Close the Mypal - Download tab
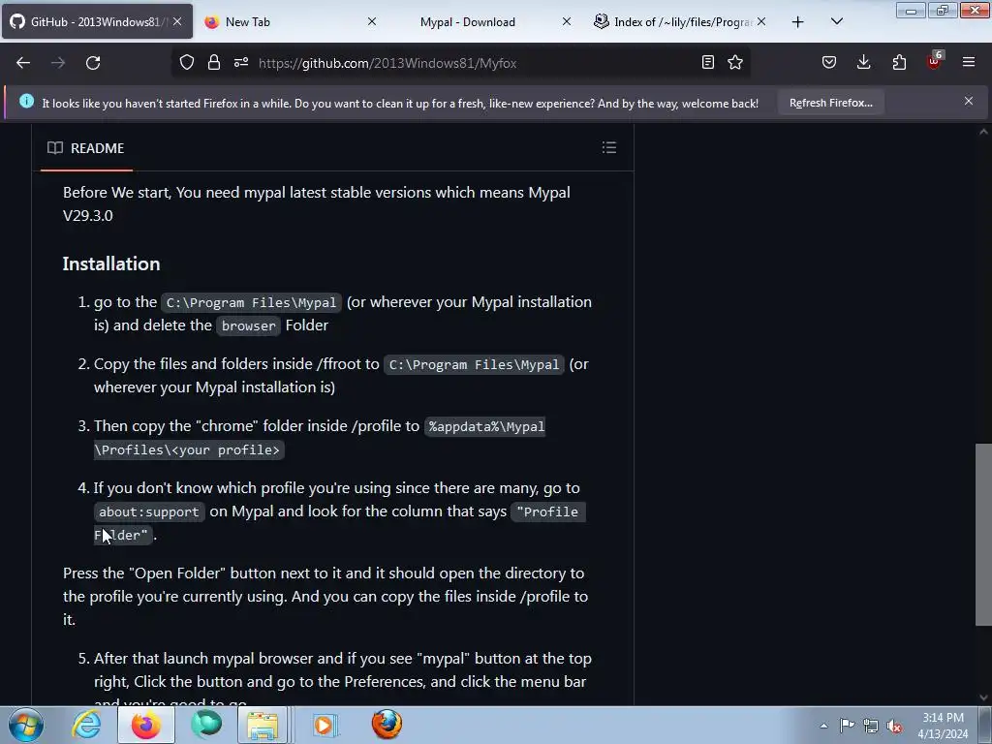This screenshot has width=992, height=744. [x=567, y=21]
